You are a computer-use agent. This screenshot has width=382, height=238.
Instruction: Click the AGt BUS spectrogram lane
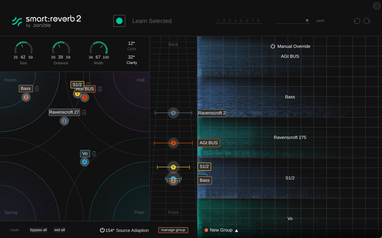290,56
